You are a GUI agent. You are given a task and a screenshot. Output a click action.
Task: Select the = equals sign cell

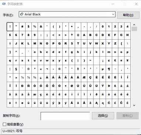click(59, 35)
